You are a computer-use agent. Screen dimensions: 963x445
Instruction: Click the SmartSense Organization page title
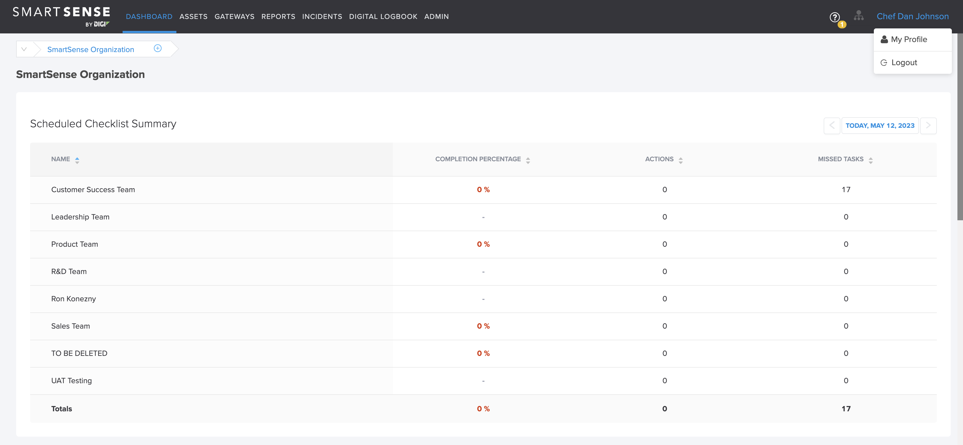click(80, 74)
